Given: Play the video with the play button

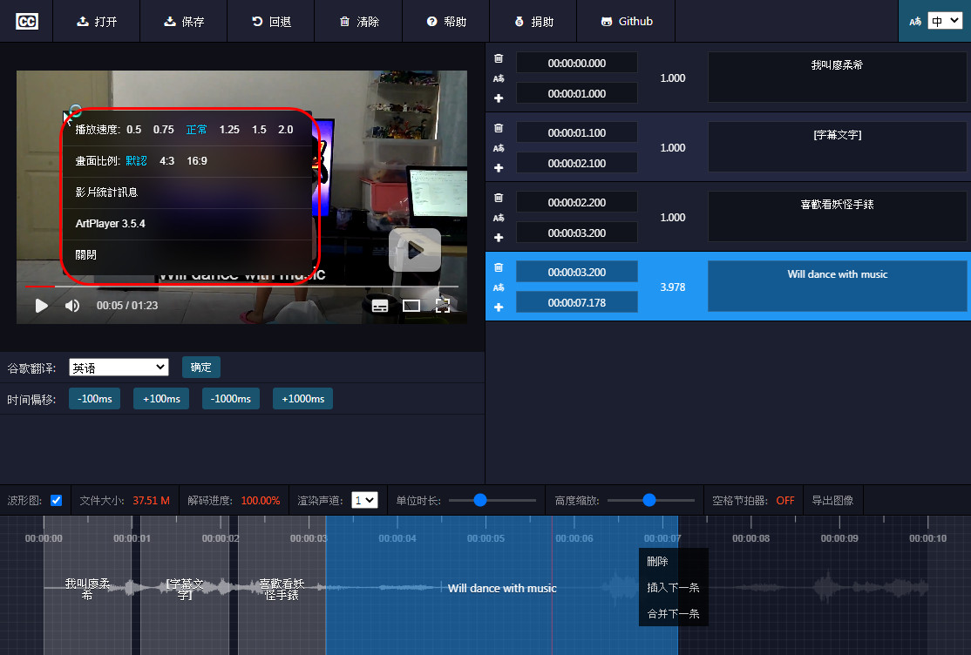Looking at the screenshot, I should click(x=42, y=305).
